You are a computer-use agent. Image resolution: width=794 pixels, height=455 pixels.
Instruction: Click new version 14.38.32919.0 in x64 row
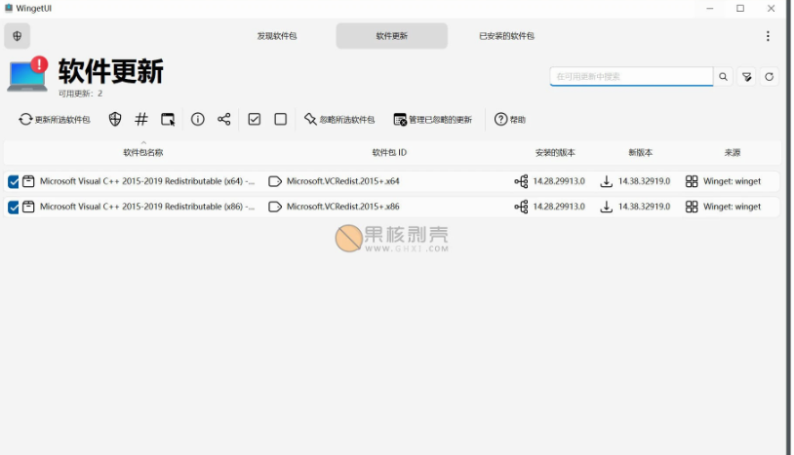click(x=644, y=181)
